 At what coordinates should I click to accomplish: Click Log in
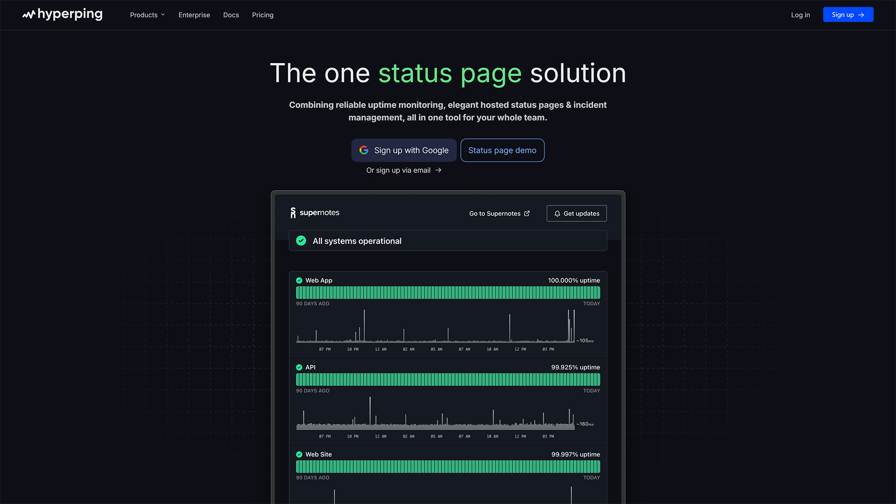[800, 15]
